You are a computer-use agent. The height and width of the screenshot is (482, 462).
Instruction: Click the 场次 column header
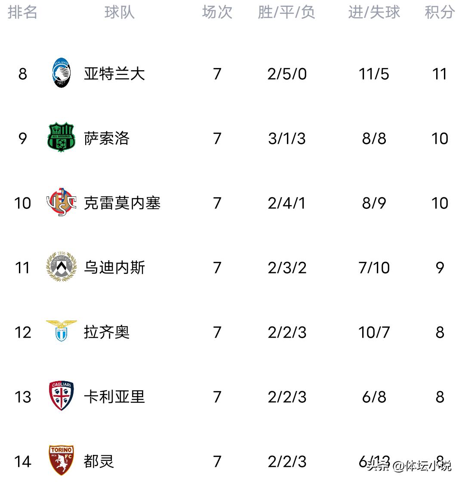tap(217, 12)
